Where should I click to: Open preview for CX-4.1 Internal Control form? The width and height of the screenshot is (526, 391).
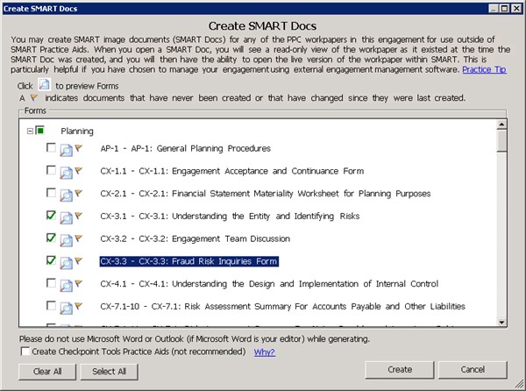pos(67,284)
